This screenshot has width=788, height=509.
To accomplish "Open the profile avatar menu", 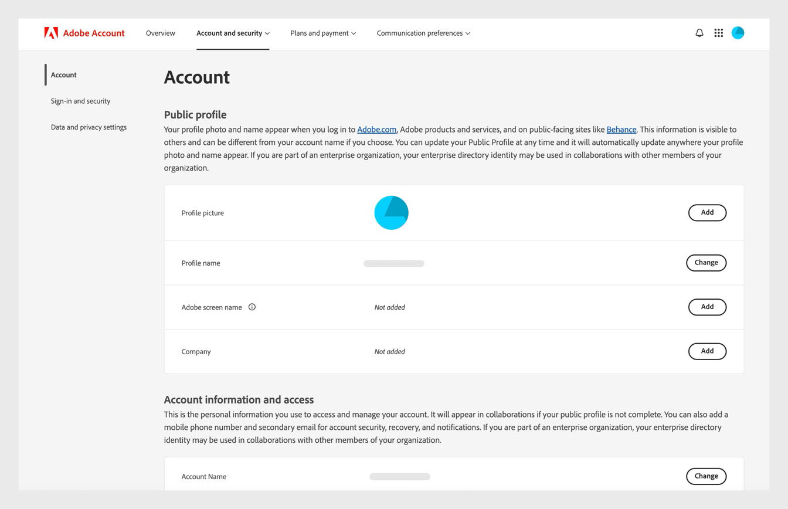I will point(738,33).
